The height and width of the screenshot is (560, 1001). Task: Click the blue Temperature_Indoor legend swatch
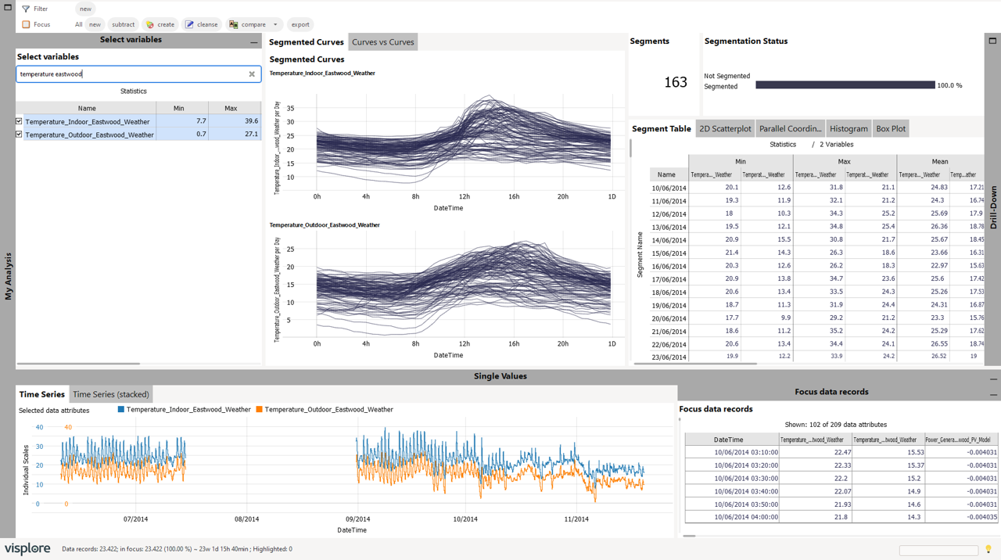121,409
